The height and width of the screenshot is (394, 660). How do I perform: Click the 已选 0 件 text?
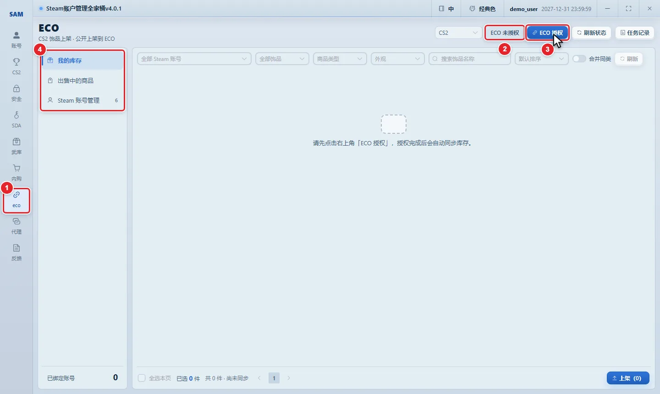[188, 378]
